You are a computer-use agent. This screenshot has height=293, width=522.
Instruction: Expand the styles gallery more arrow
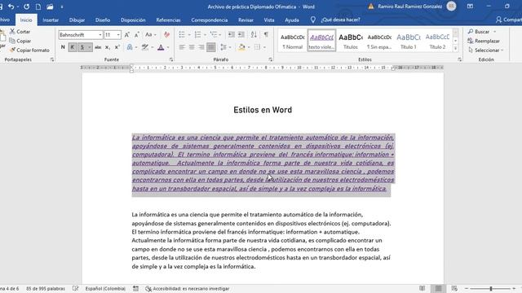tap(456, 49)
